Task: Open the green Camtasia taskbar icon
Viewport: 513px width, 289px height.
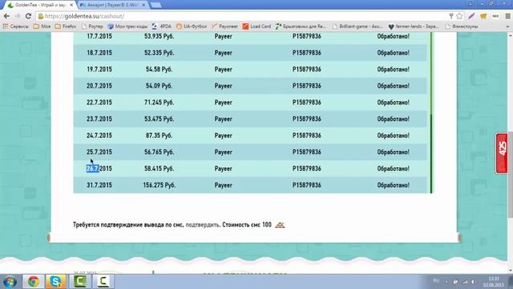Action: coord(80,282)
